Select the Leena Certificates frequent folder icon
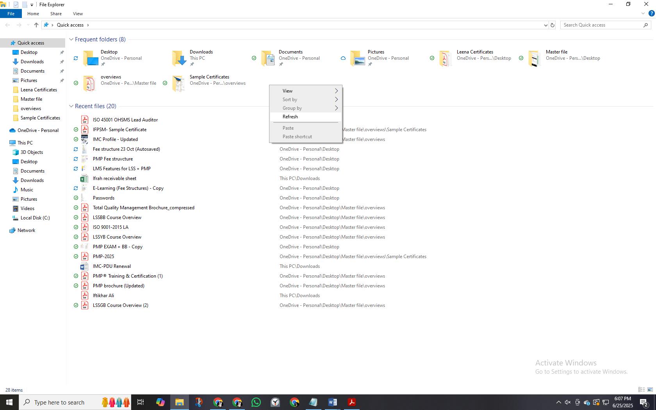Image resolution: width=656 pixels, height=410 pixels. tap(446, 59)
